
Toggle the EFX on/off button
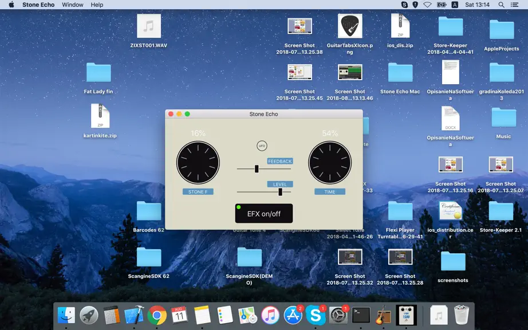tap(263, 213)
